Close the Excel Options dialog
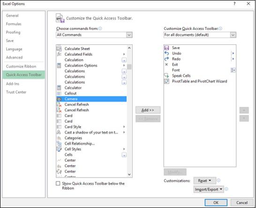This screenshot has height=208, width=256. 248,4
